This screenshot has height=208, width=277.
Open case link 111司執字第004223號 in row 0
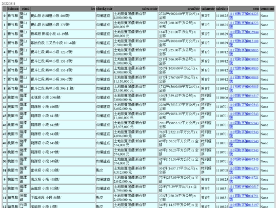click(x=244, y=15)
